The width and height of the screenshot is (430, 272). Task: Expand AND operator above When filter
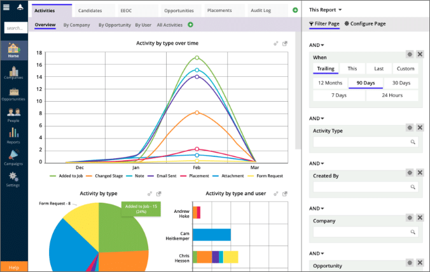[317, 45]
